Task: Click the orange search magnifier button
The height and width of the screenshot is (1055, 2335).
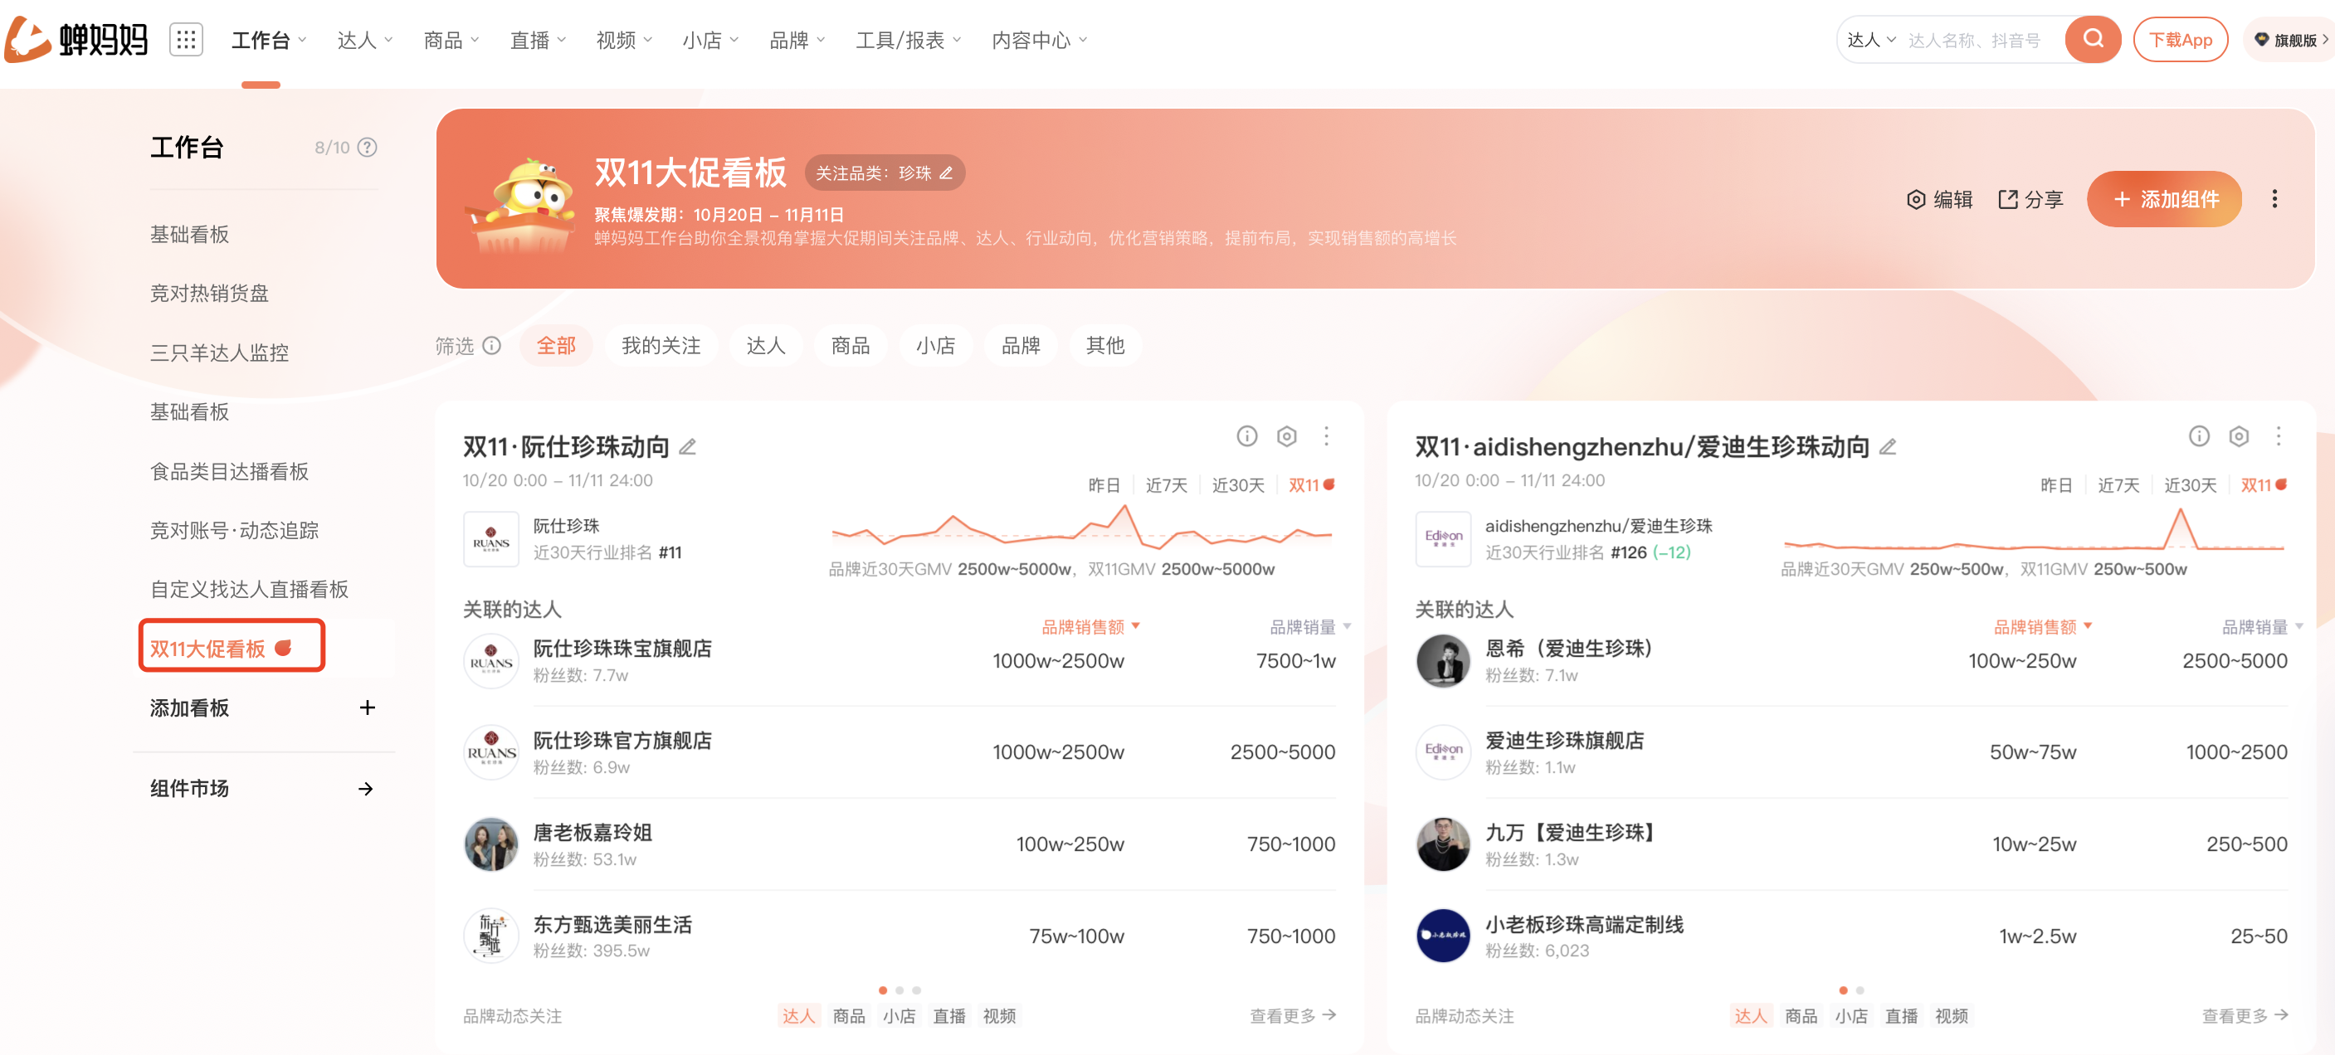Action: pos(2092,40)
